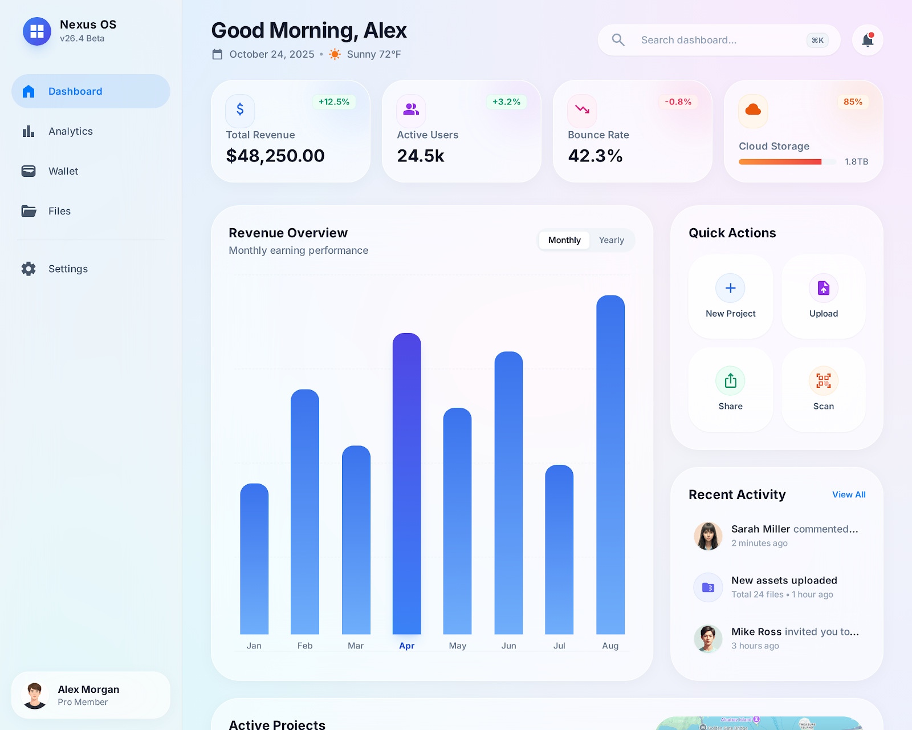Open the Alex Morgan profile card
Image resolution: width=912 pixels, height=730 pixels.
click(91, 695)
